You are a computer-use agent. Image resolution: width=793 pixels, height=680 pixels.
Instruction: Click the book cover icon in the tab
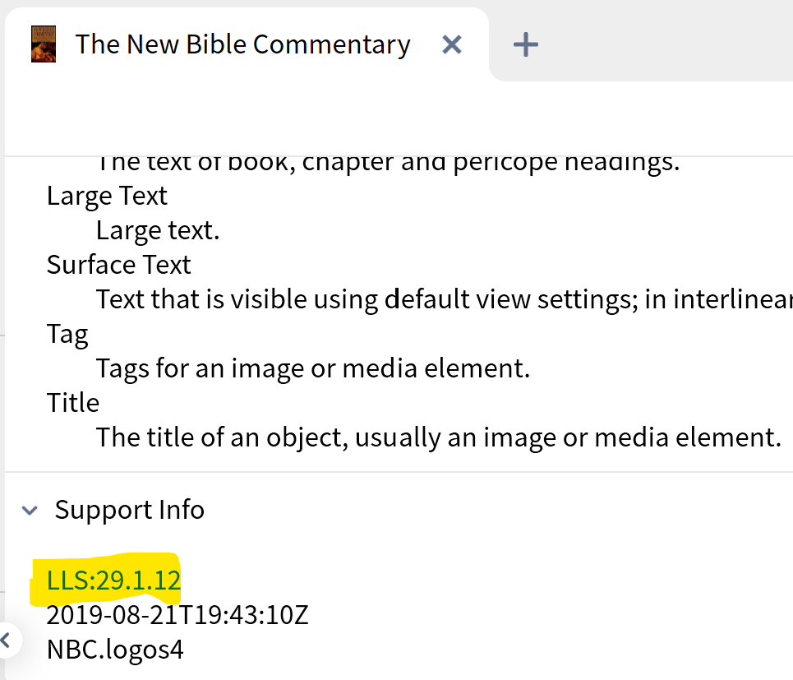[x=44, y=44]
